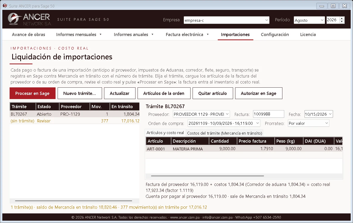Open the Proveedor dropdown
Viewport: 353px width, 223px height.
point(201,114)
